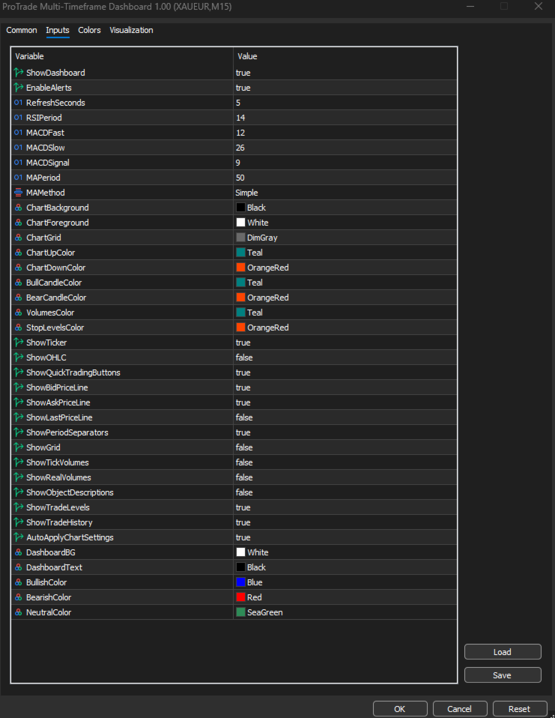
Task: Click the color icon beside DashboardBG
Action: [x=19, y=552]
